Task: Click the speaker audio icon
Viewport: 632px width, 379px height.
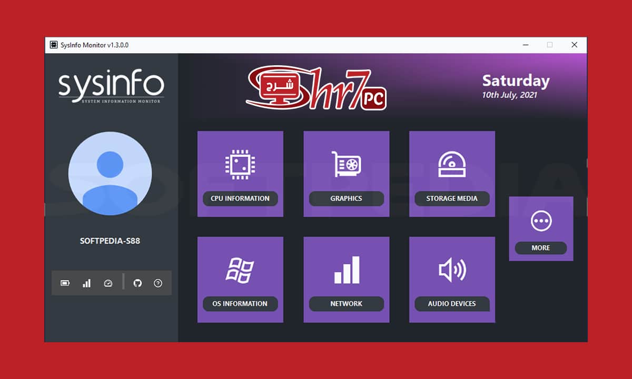Action: tap(452, 270)
